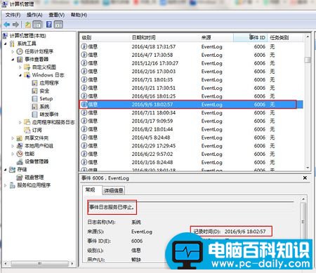Select 订阅 in the tree
The image size is (316, 273).
(x=37, y=130)
